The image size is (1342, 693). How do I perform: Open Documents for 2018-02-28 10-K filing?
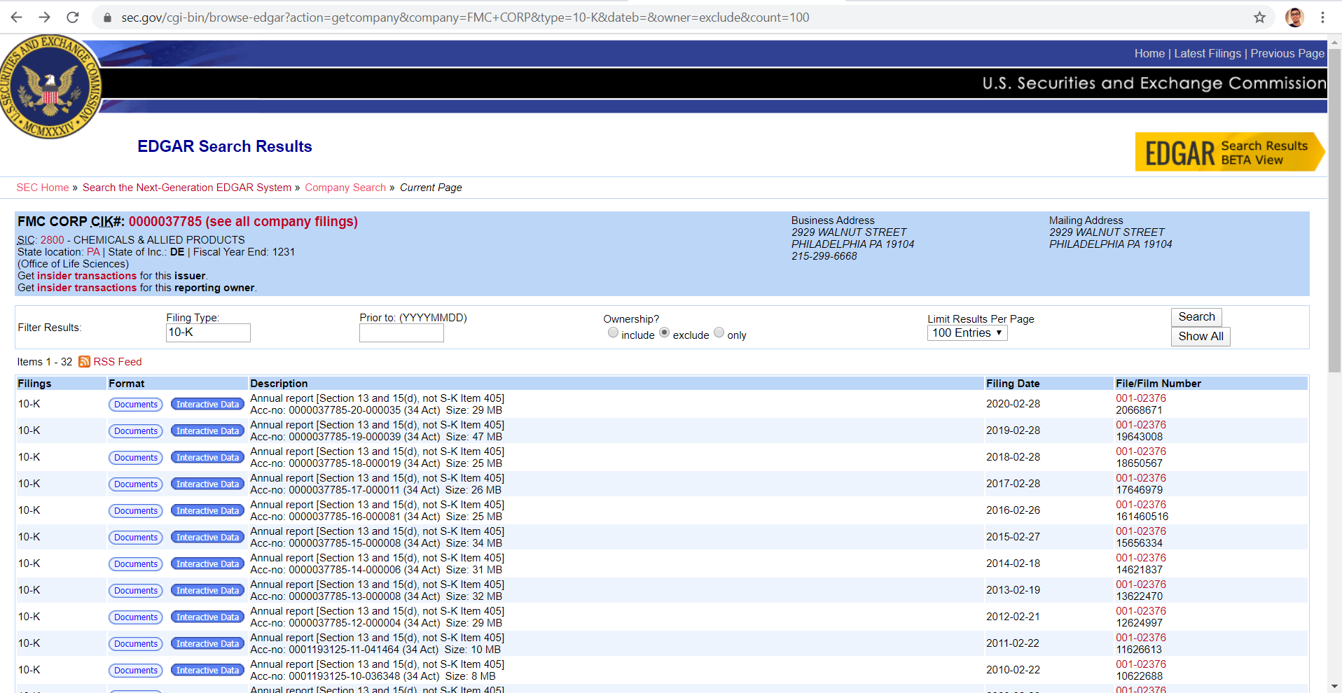coord(136,458)
